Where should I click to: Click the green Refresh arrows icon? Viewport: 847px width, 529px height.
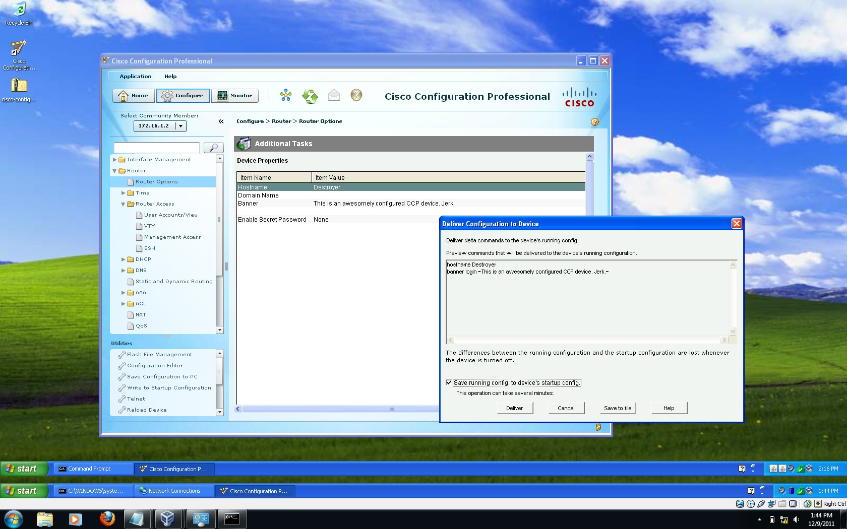[x=310, y=96]
